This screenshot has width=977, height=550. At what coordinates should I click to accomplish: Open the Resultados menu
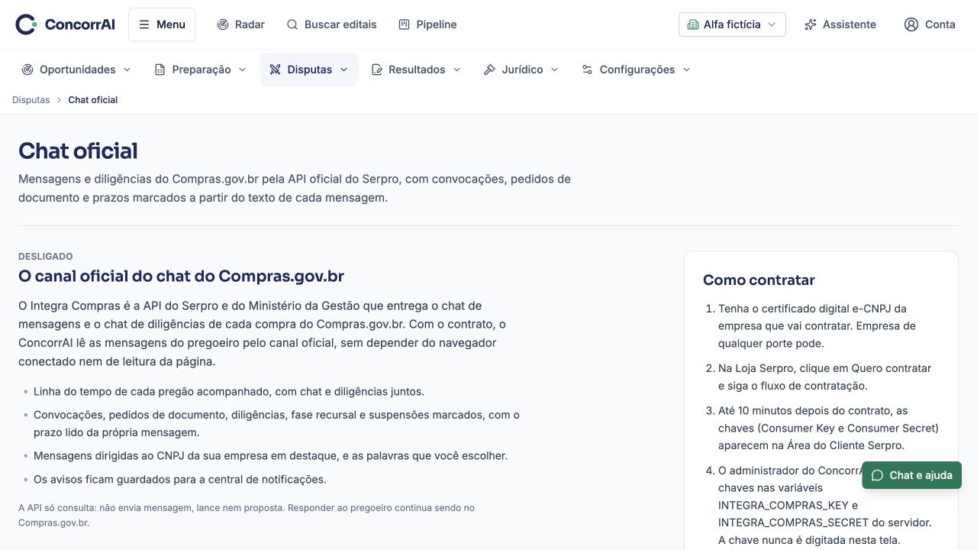coord(416,70)
